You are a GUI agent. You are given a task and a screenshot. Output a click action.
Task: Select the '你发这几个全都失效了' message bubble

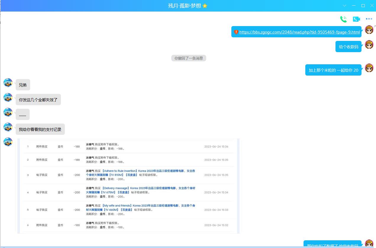point(38,100)
